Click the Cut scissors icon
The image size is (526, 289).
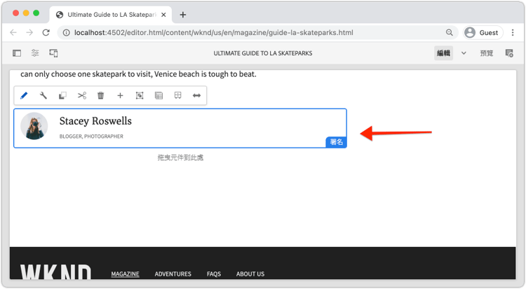tap(82, 96)
